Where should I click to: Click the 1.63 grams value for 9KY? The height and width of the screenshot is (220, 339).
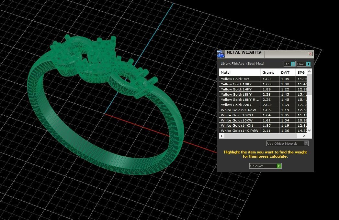click(266, 79)
